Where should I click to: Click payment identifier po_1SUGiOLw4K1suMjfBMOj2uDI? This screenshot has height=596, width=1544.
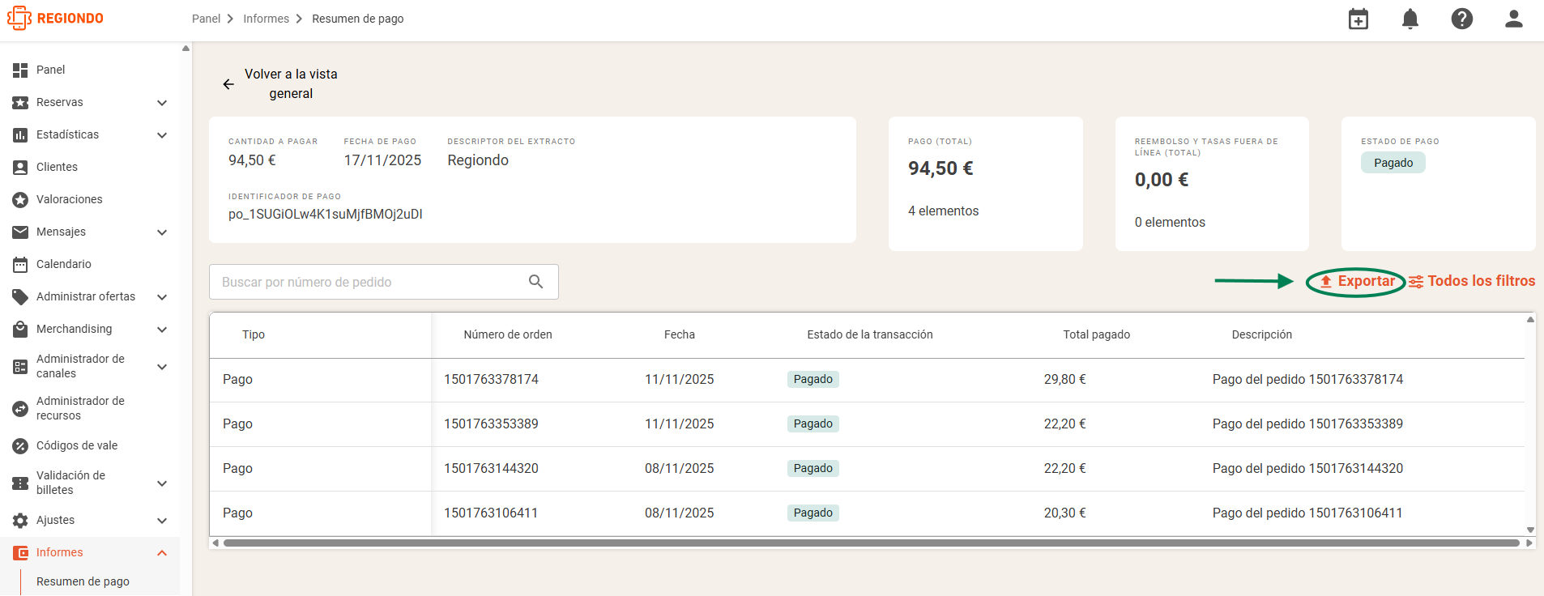(326, 214)
